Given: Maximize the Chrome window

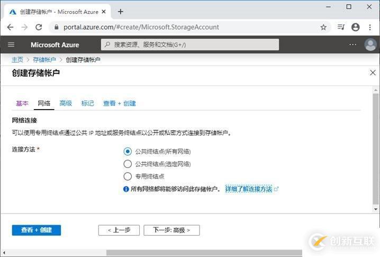Looking at the screenshot, I should click(349, 7).
